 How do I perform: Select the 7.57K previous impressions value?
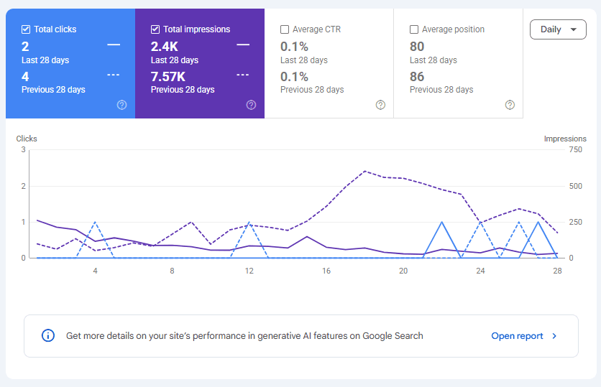pyautogui.click(x=168, y=77)
